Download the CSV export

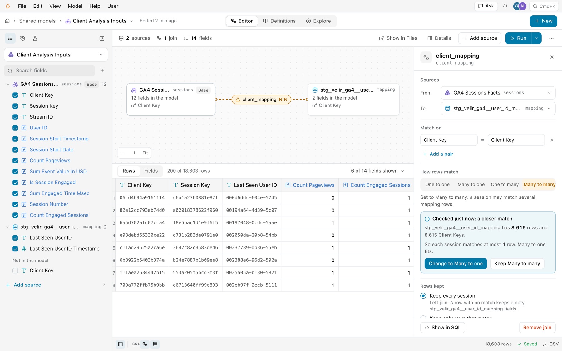pyautogui.click(x=551, y=344)
